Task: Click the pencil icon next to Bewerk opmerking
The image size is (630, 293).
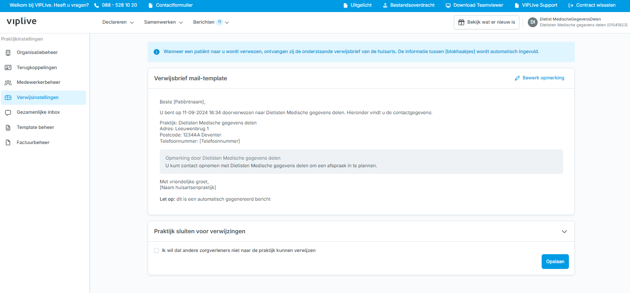Action: point(518,78)
